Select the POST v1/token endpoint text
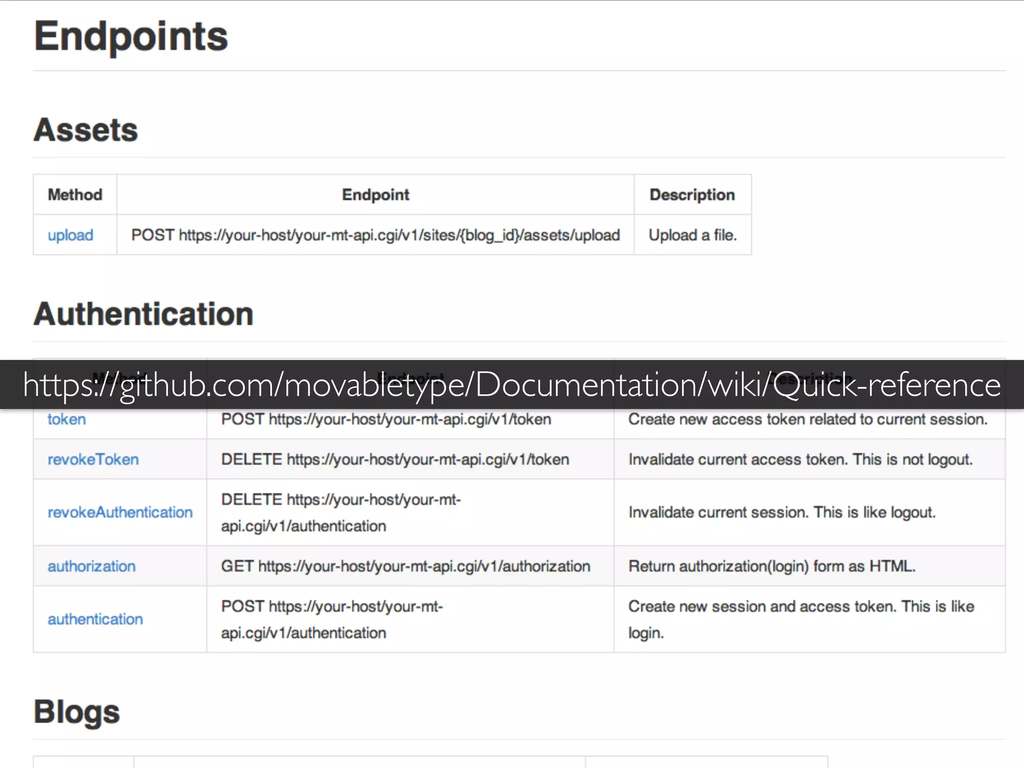 tap(386, 419)
